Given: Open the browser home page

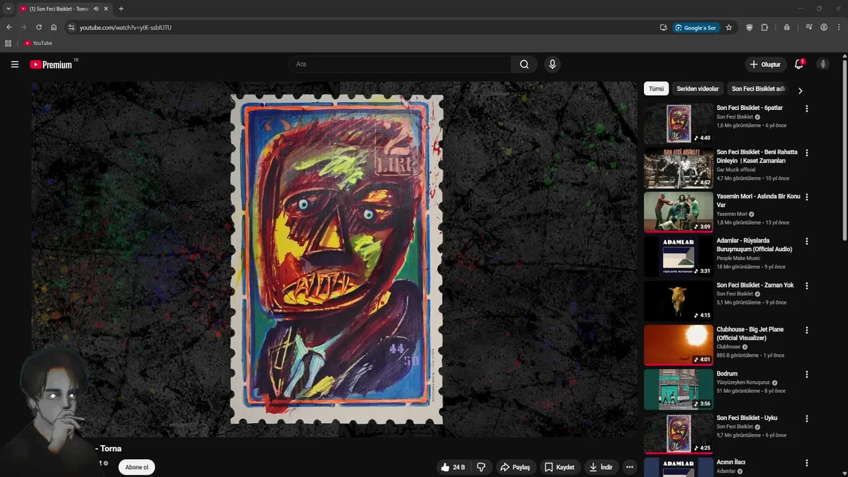Looking at the screenshot, I should click(x=54, y=27).
